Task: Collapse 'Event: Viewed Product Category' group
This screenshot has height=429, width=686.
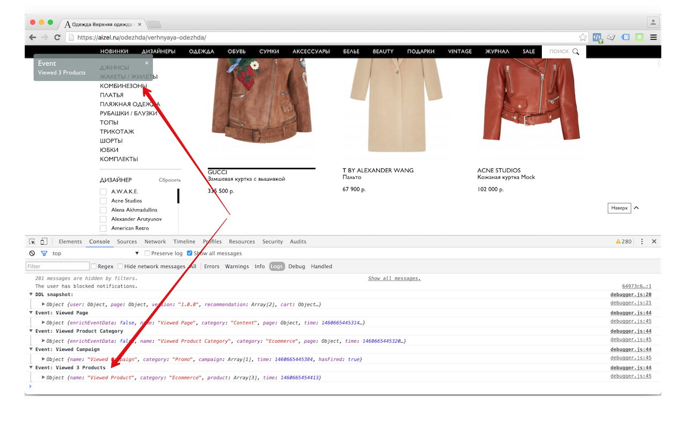Action: 31,331
